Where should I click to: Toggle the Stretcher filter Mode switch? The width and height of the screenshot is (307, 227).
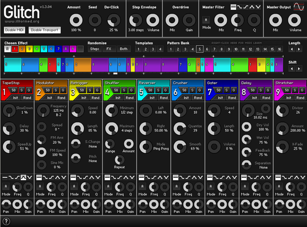click(x=279, y=186)
